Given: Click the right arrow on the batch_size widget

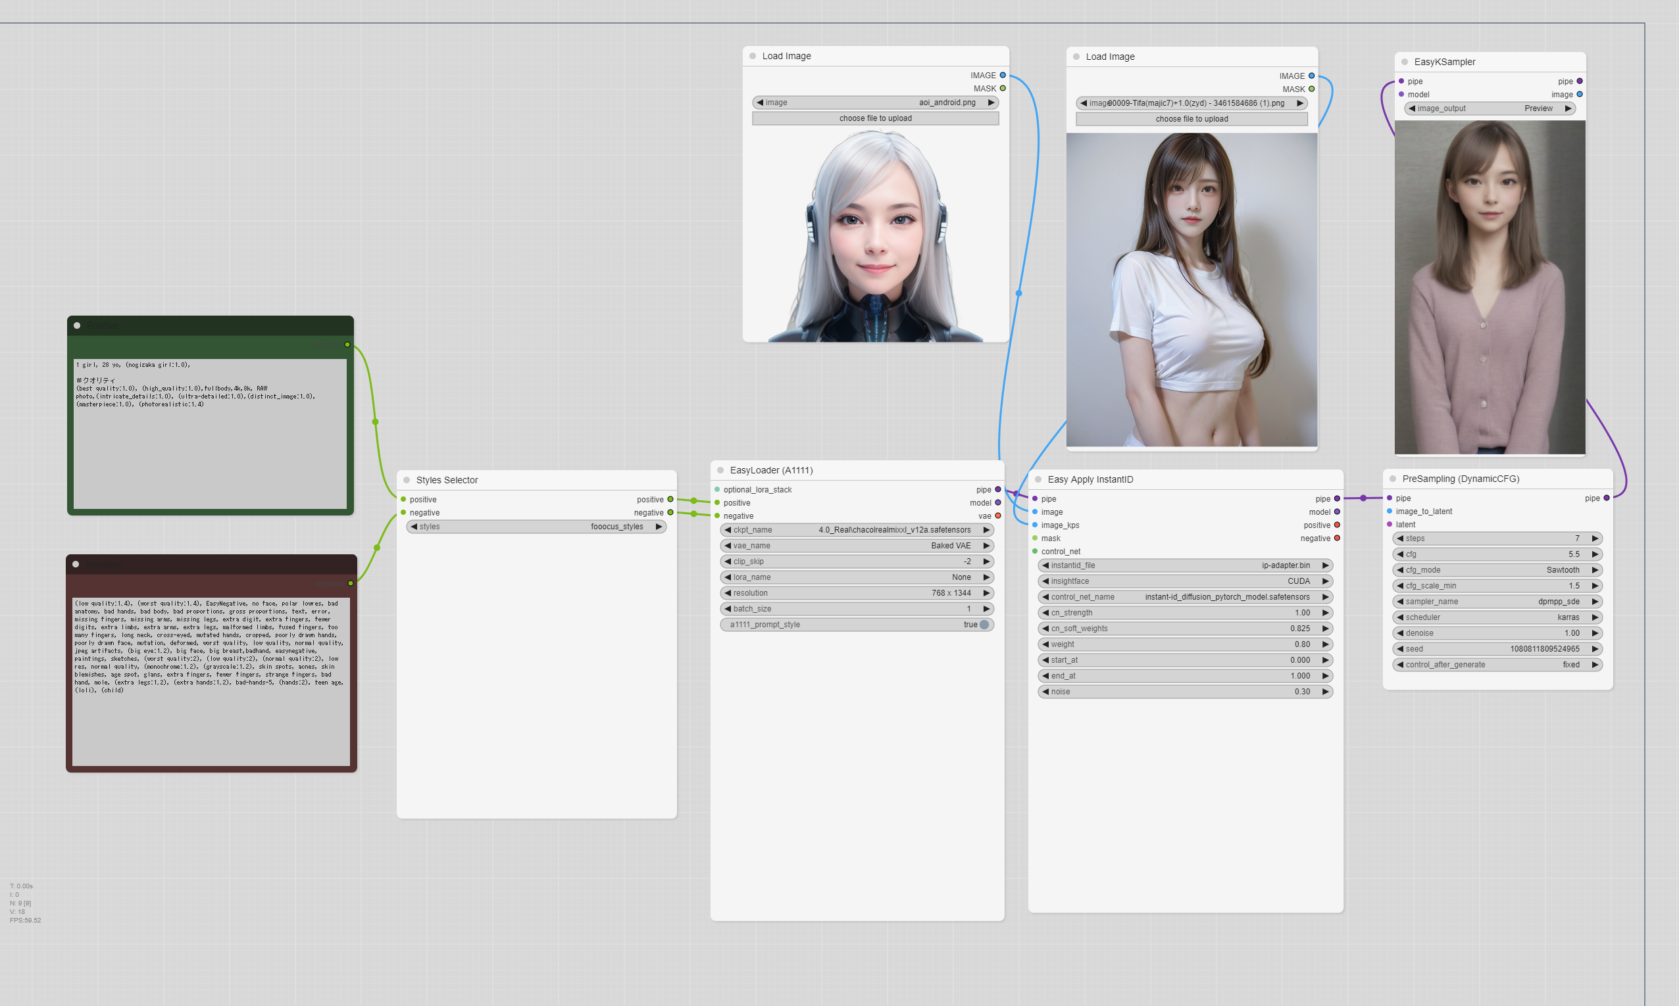Looking at the screenshot, I should [987, 609].
